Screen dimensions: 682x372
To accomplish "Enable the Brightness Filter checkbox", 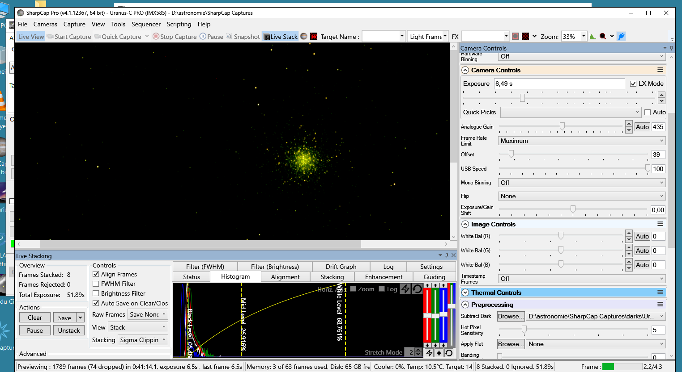I will 96,293.
